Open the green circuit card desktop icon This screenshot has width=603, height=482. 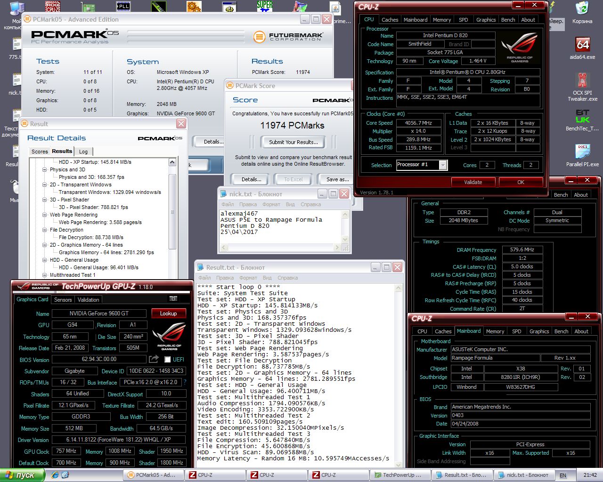coord(88,6)
